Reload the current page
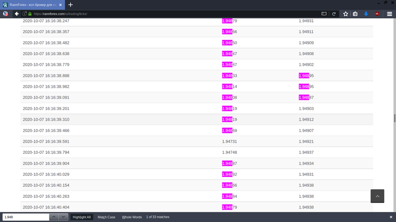 pyautogui.click(x=334, y=14)
